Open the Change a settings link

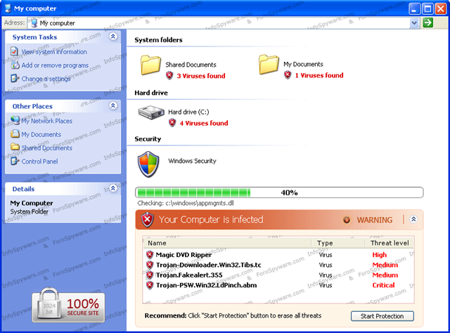[x=46, y=79]
